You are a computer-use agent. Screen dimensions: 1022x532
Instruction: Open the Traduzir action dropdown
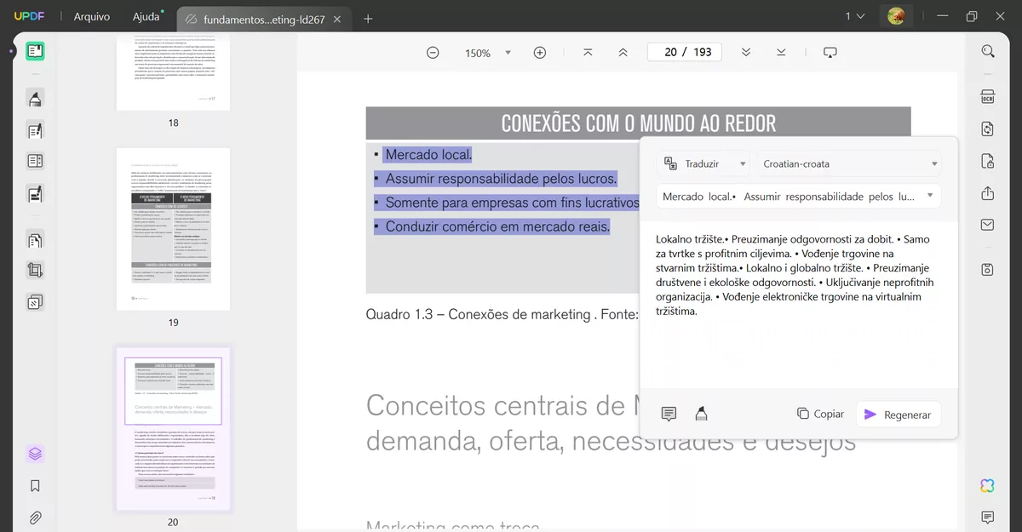[x=703, y=163]
